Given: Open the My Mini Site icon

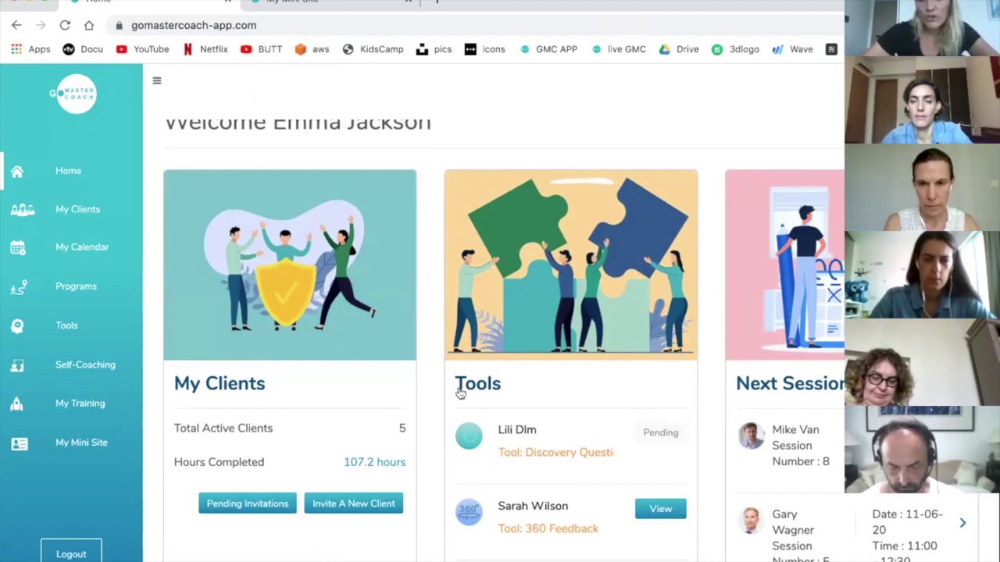Looking at the screenshot, I should (20, 443).
